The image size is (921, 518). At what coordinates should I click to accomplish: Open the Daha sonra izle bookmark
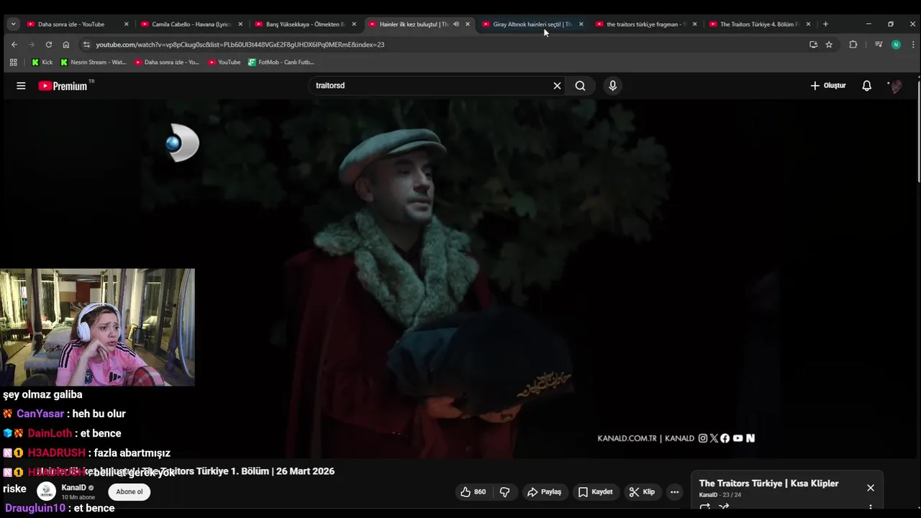tap(166, 63)
